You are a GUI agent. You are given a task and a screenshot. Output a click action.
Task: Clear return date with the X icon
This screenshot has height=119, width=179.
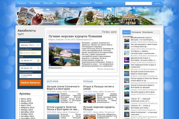coord(38,68)
